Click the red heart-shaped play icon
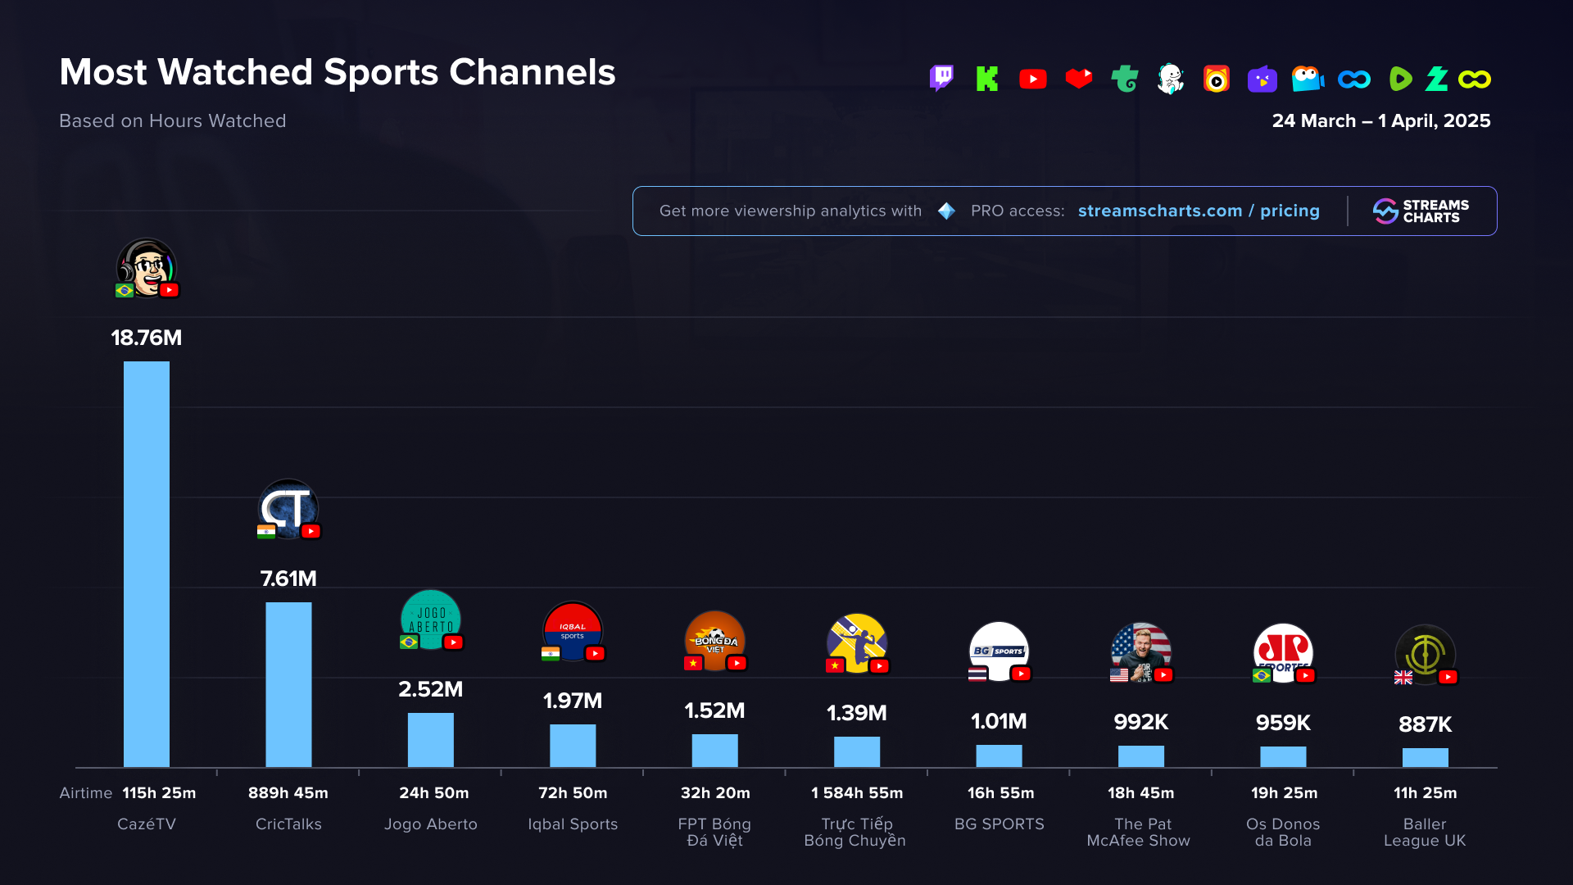Screen dimensions: 1573x885 1079,78
